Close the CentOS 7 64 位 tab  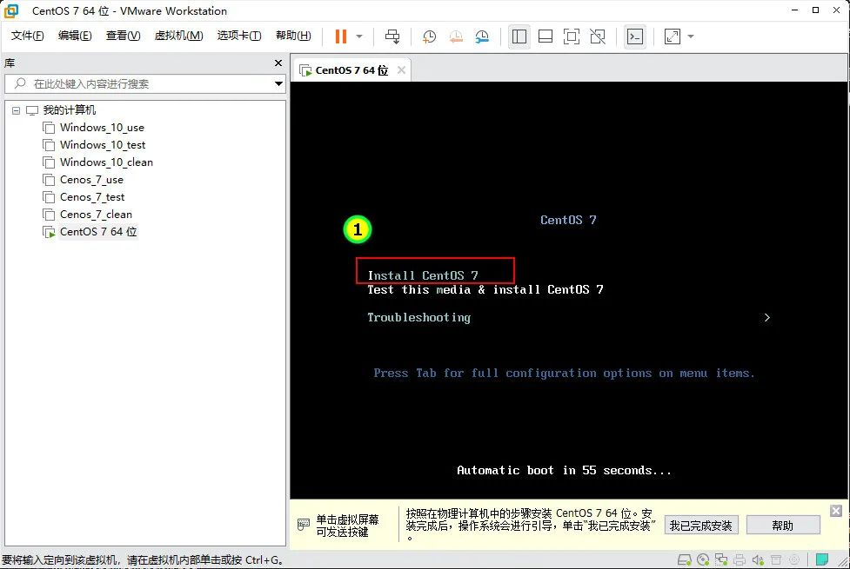pos(401,69)
